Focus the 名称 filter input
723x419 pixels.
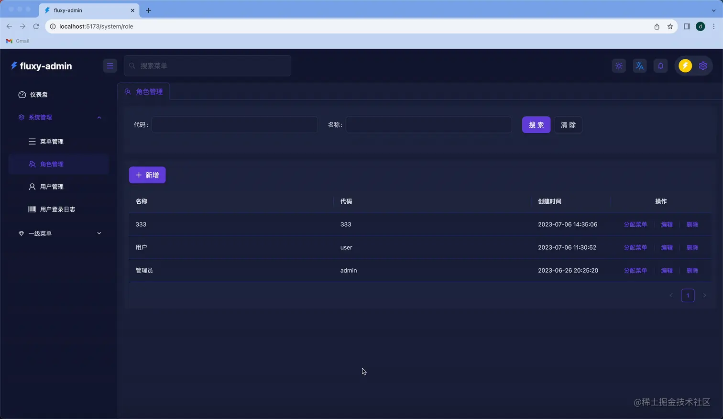429,125
